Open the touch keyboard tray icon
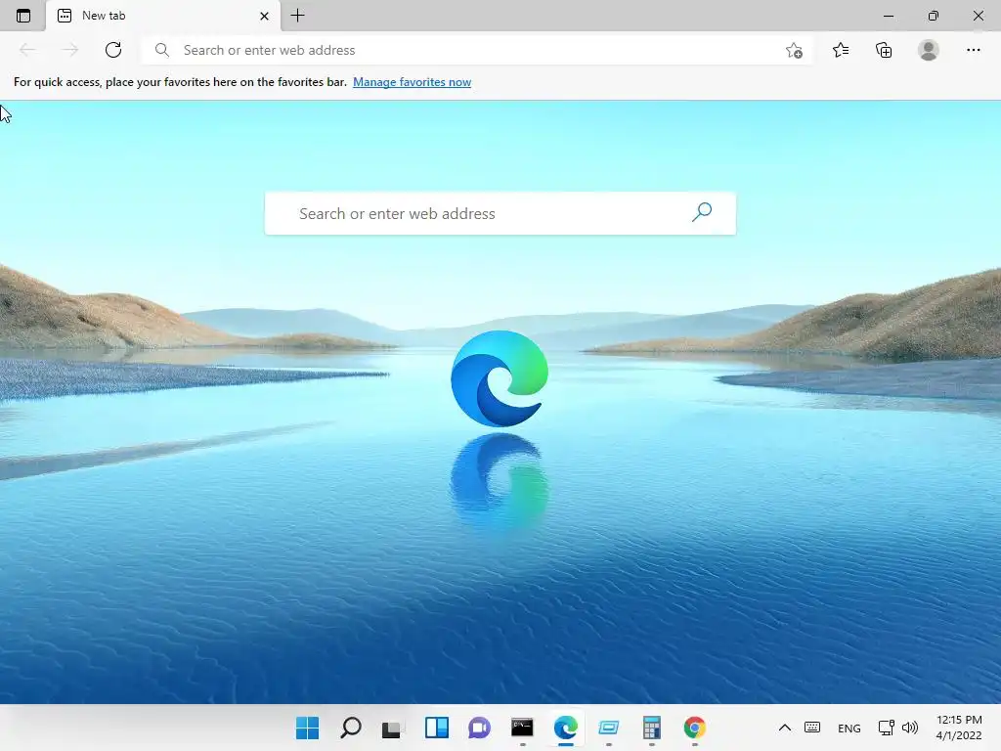This screenshot has height=751, width=1001. coord(812,728)
